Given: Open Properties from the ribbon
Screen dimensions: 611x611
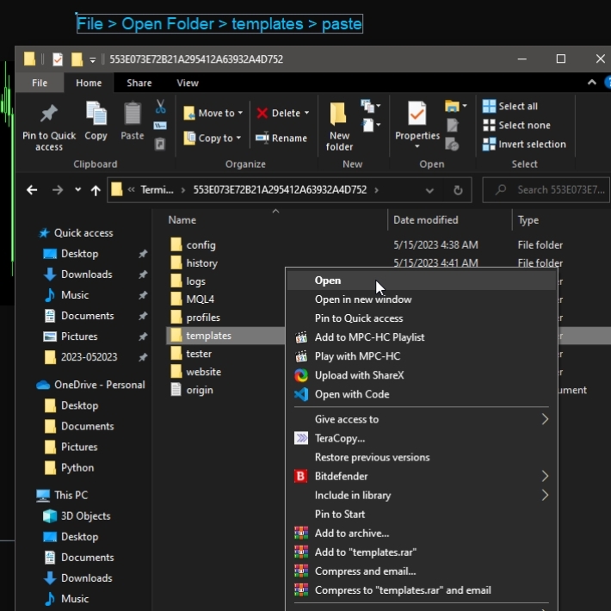Looking at the screenshot, I should pos(417,121).
